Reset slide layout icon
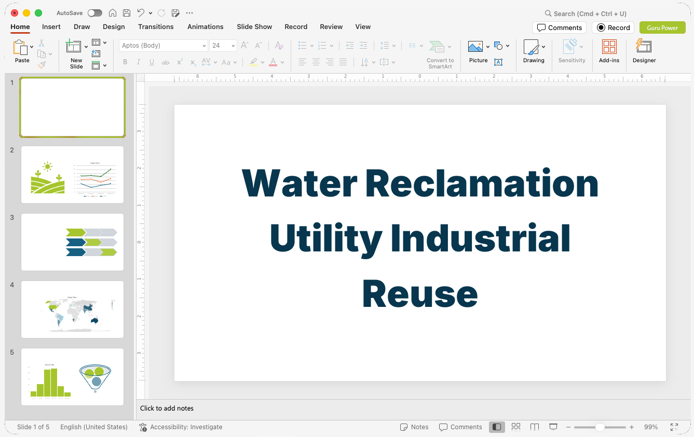This screenshot has height=437, width=694. [x=96, y=53]
